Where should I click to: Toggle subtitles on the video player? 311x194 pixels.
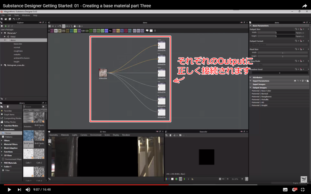pos(285,190)
